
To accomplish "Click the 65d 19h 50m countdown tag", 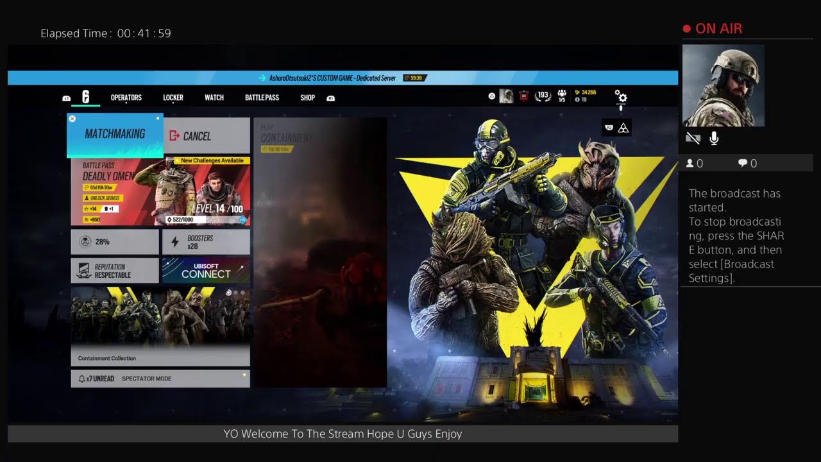I will [x=100, y=187].
